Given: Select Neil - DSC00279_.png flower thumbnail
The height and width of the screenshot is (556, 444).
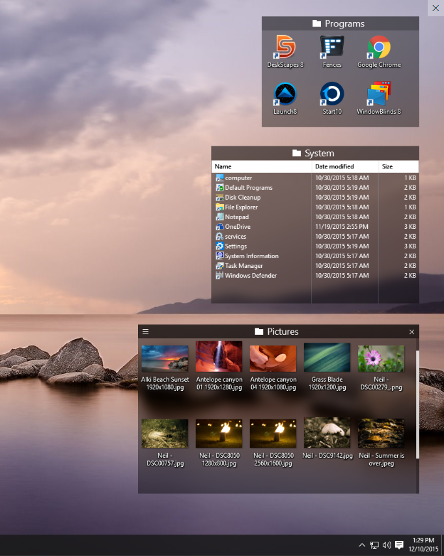Looking at the screenshot, I should click(x=381, y=358).
